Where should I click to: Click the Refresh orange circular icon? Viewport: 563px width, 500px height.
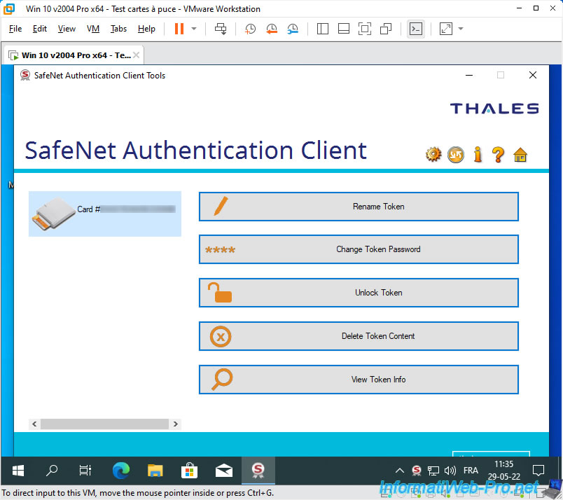tap(456, 155)
